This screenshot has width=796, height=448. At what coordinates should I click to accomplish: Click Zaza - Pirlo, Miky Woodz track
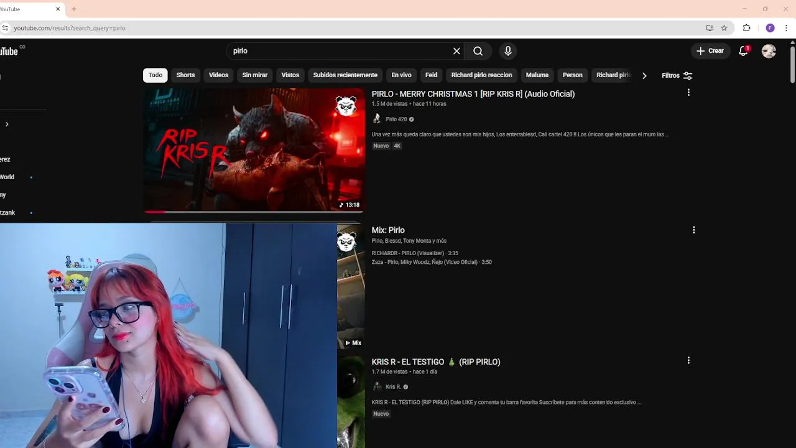[432, 262]
